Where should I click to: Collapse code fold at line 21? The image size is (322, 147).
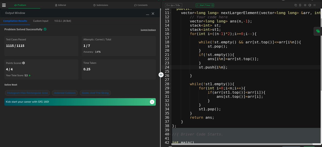(x=170, y=55)
